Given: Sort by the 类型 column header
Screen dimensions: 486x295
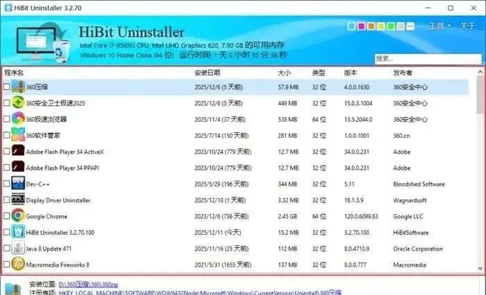Looking at the screenshot, I should pyautogui.click(x=319, y=73).
